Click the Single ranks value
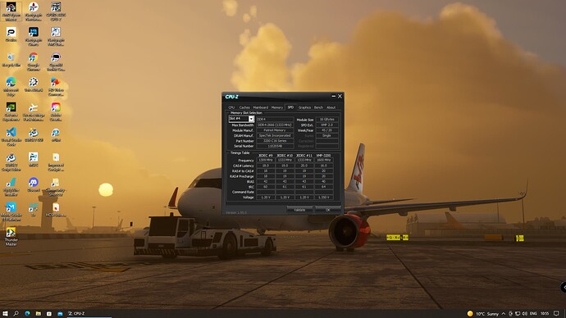 tap(327, 135)
